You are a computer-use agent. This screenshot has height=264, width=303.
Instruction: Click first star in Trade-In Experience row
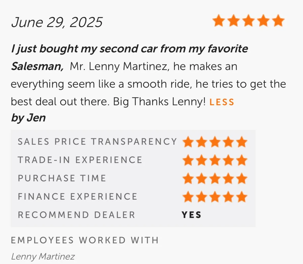[188, 160]
